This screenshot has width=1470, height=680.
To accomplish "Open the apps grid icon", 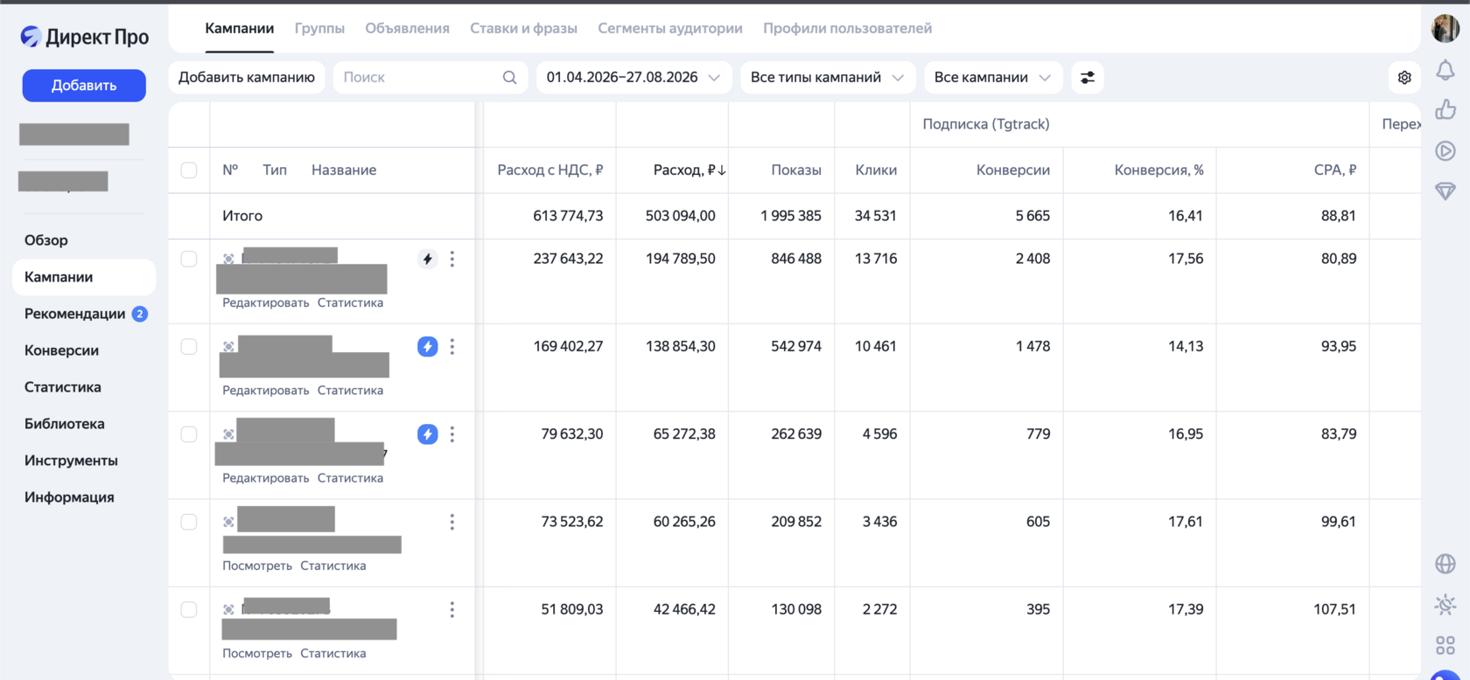I will coord(1445,645).
